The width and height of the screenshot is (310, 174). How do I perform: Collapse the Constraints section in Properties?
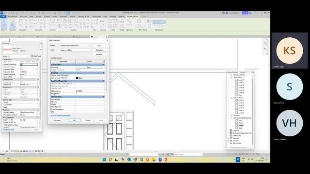click(38, 59)
